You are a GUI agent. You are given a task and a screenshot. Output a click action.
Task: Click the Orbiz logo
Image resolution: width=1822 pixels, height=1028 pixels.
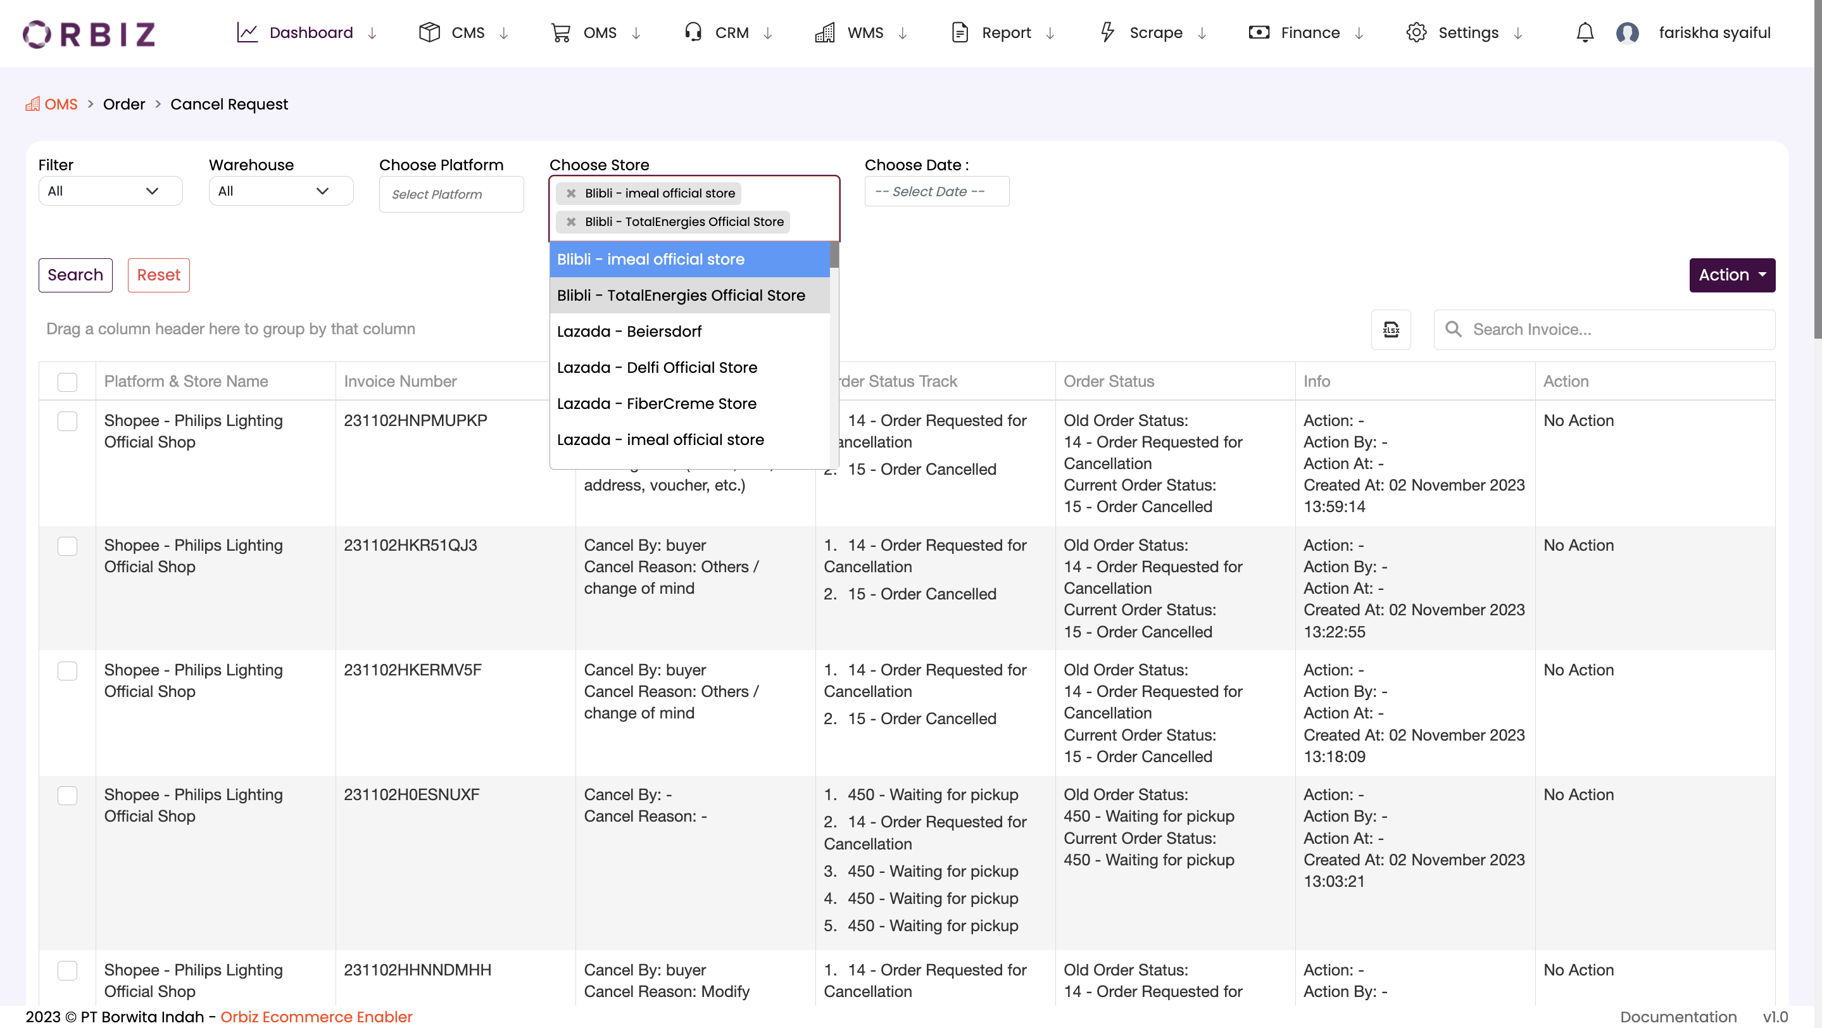click(89, 33)
